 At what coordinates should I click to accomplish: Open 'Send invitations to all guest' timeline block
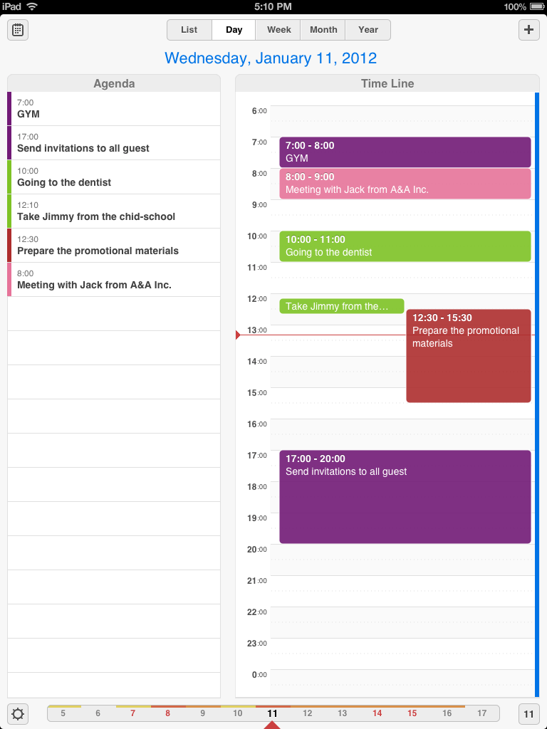405,496
